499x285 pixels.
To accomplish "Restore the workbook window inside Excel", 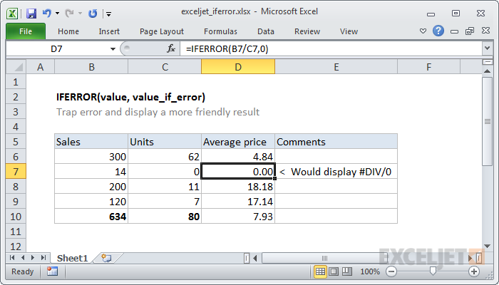I will [x=470, y=31].
